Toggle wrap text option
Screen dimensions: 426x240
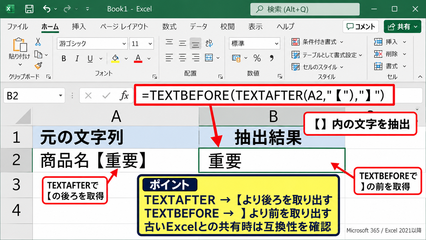point(209,43)
